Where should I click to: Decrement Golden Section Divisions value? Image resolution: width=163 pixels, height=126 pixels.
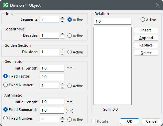tap(62, 54)
